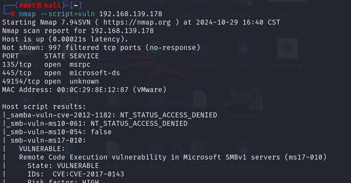Open the out.png file icon
Screen dimensions: 351x183
pyautogui.click(x=243, y=104)
